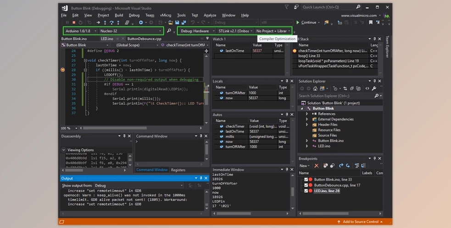Expand the References tree node
This screenshot has height=228, width=451.
307,114
